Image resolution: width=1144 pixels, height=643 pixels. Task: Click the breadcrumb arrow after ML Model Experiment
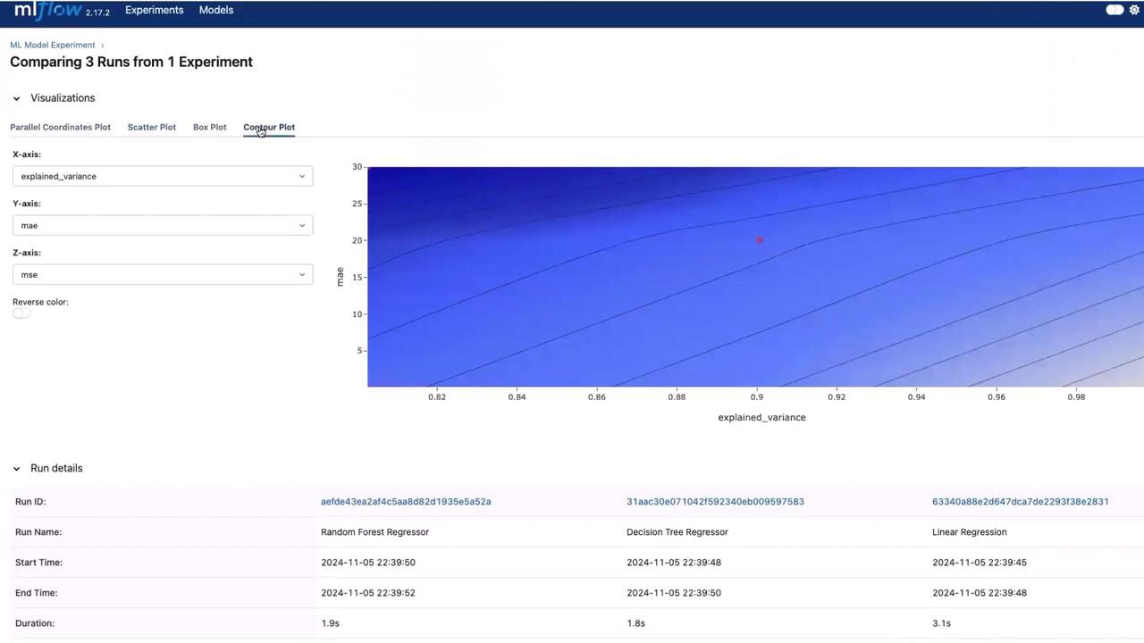(x=102, y=45)
